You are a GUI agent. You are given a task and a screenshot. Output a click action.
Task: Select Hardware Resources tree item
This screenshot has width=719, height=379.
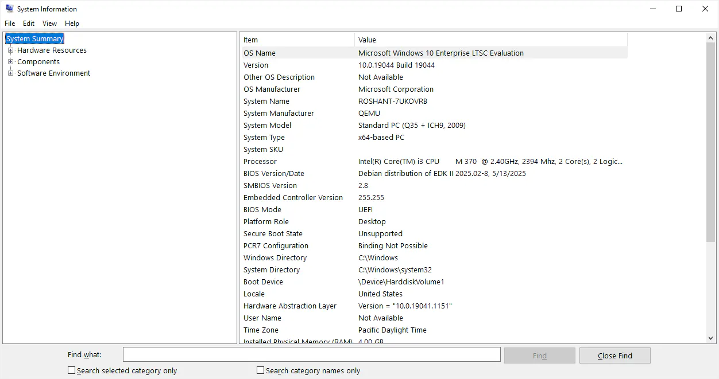(52, 50)
